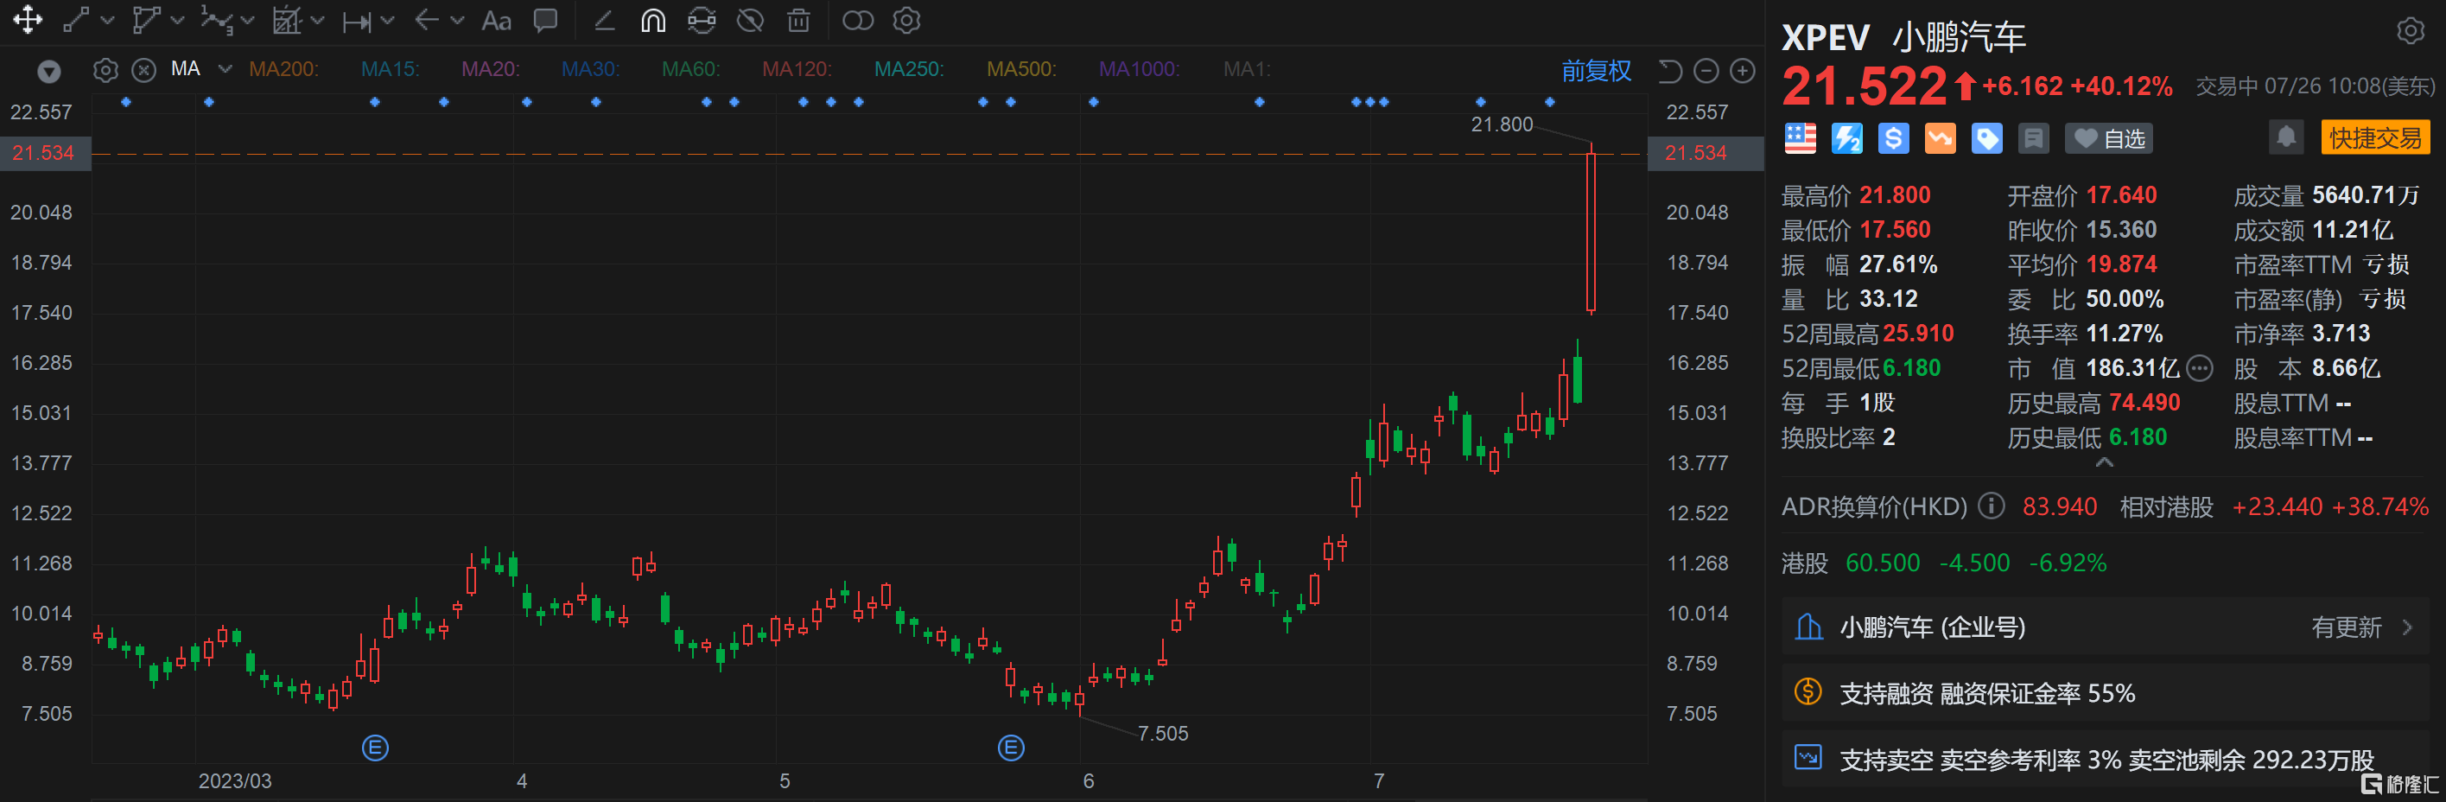
Task: Click the MA200 legend label
Action: point(283,69)
